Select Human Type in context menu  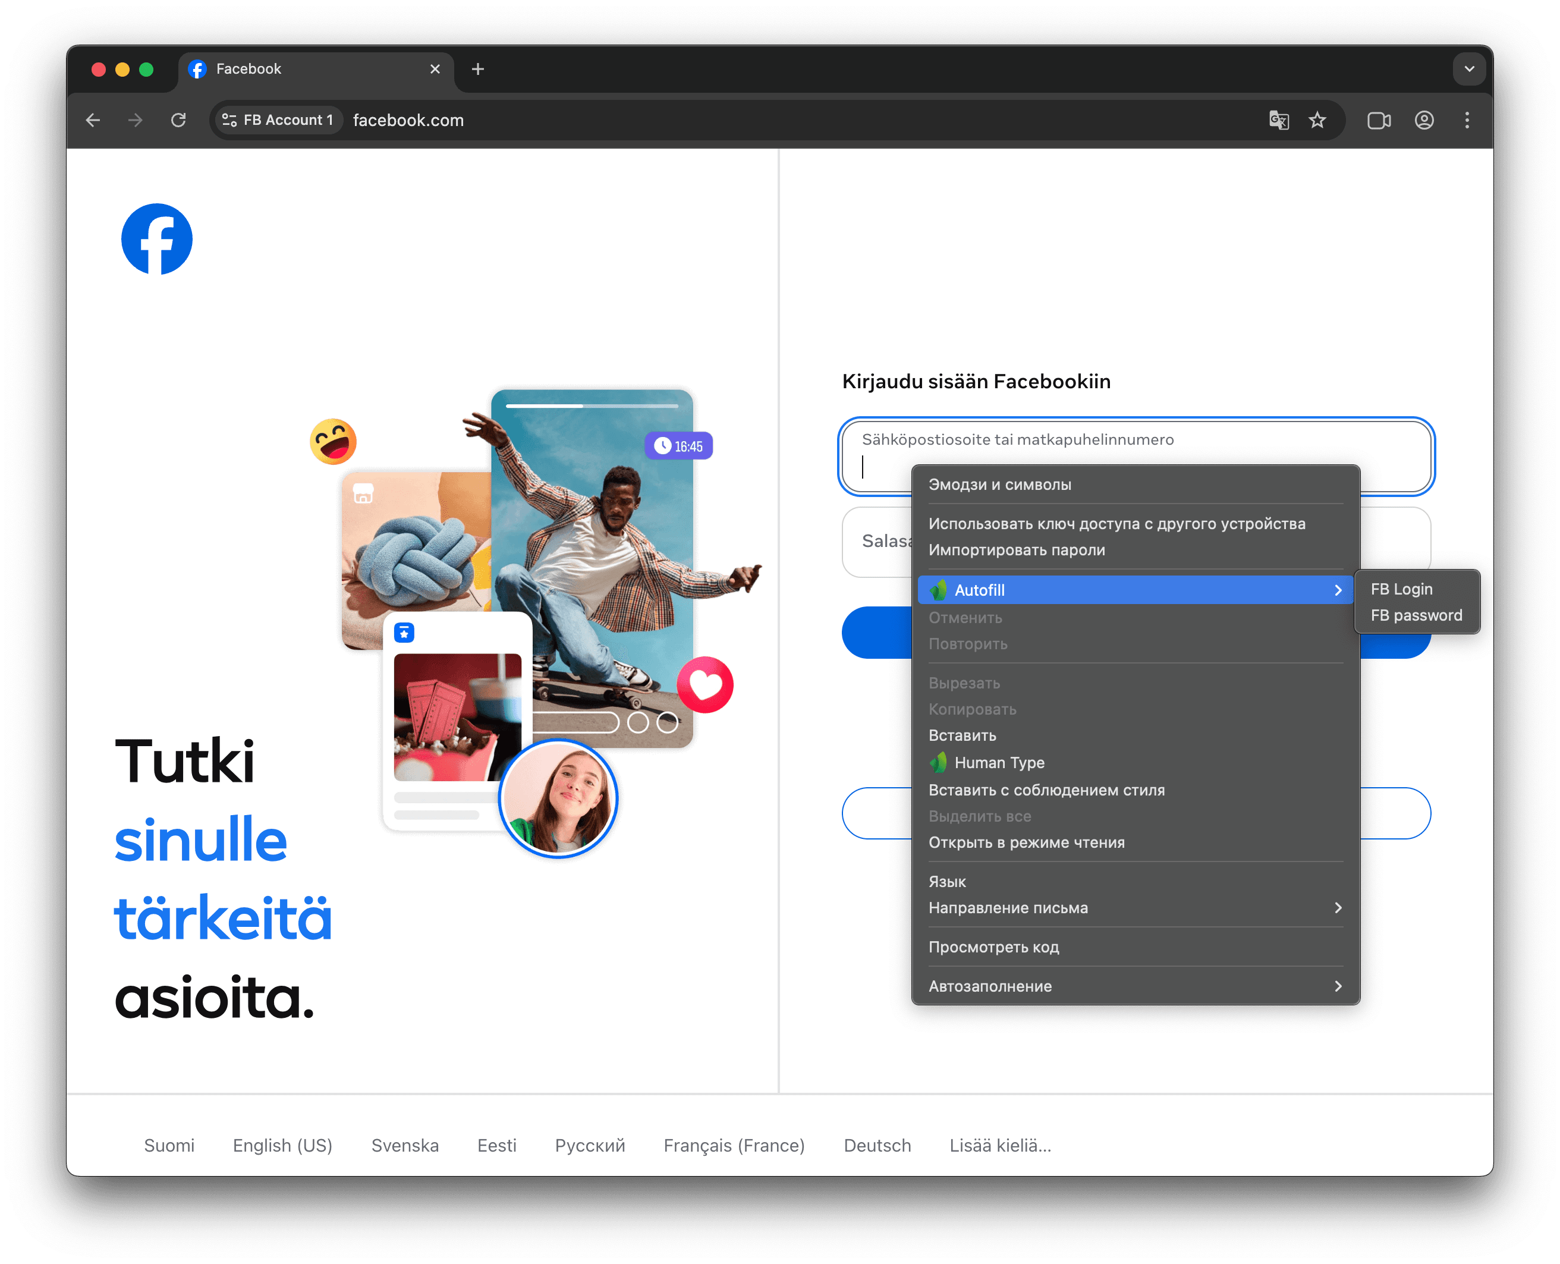click(999, 762)
